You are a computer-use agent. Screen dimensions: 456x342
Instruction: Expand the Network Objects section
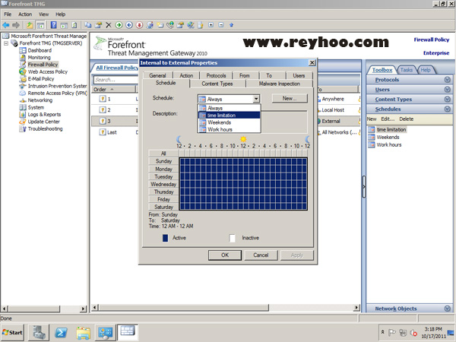tap(410, 309)
